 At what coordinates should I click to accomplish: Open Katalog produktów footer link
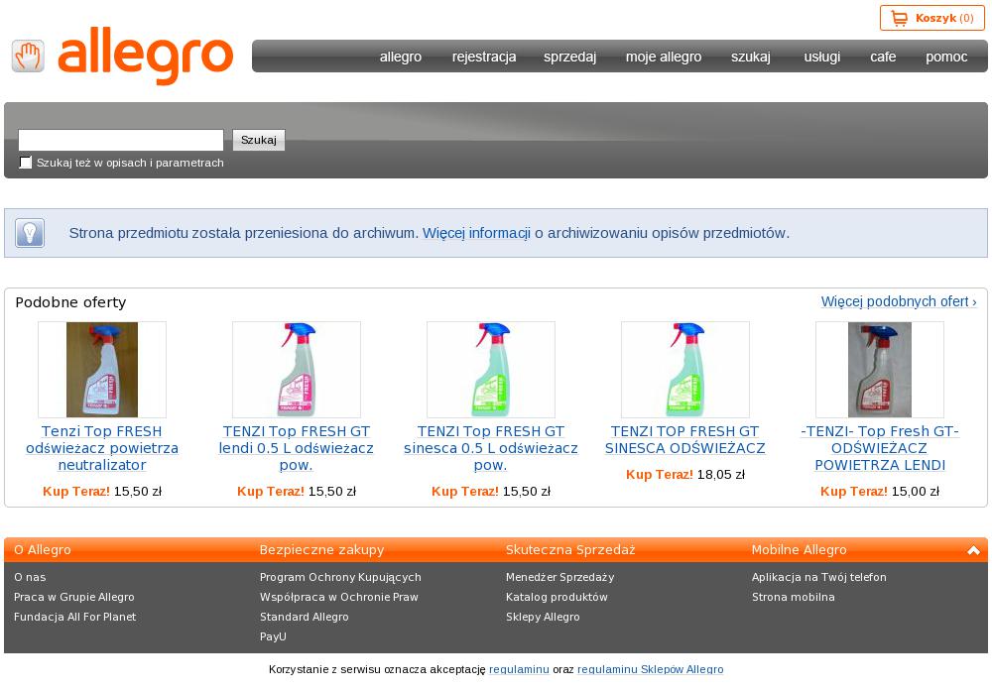click(x=557, y=597)
